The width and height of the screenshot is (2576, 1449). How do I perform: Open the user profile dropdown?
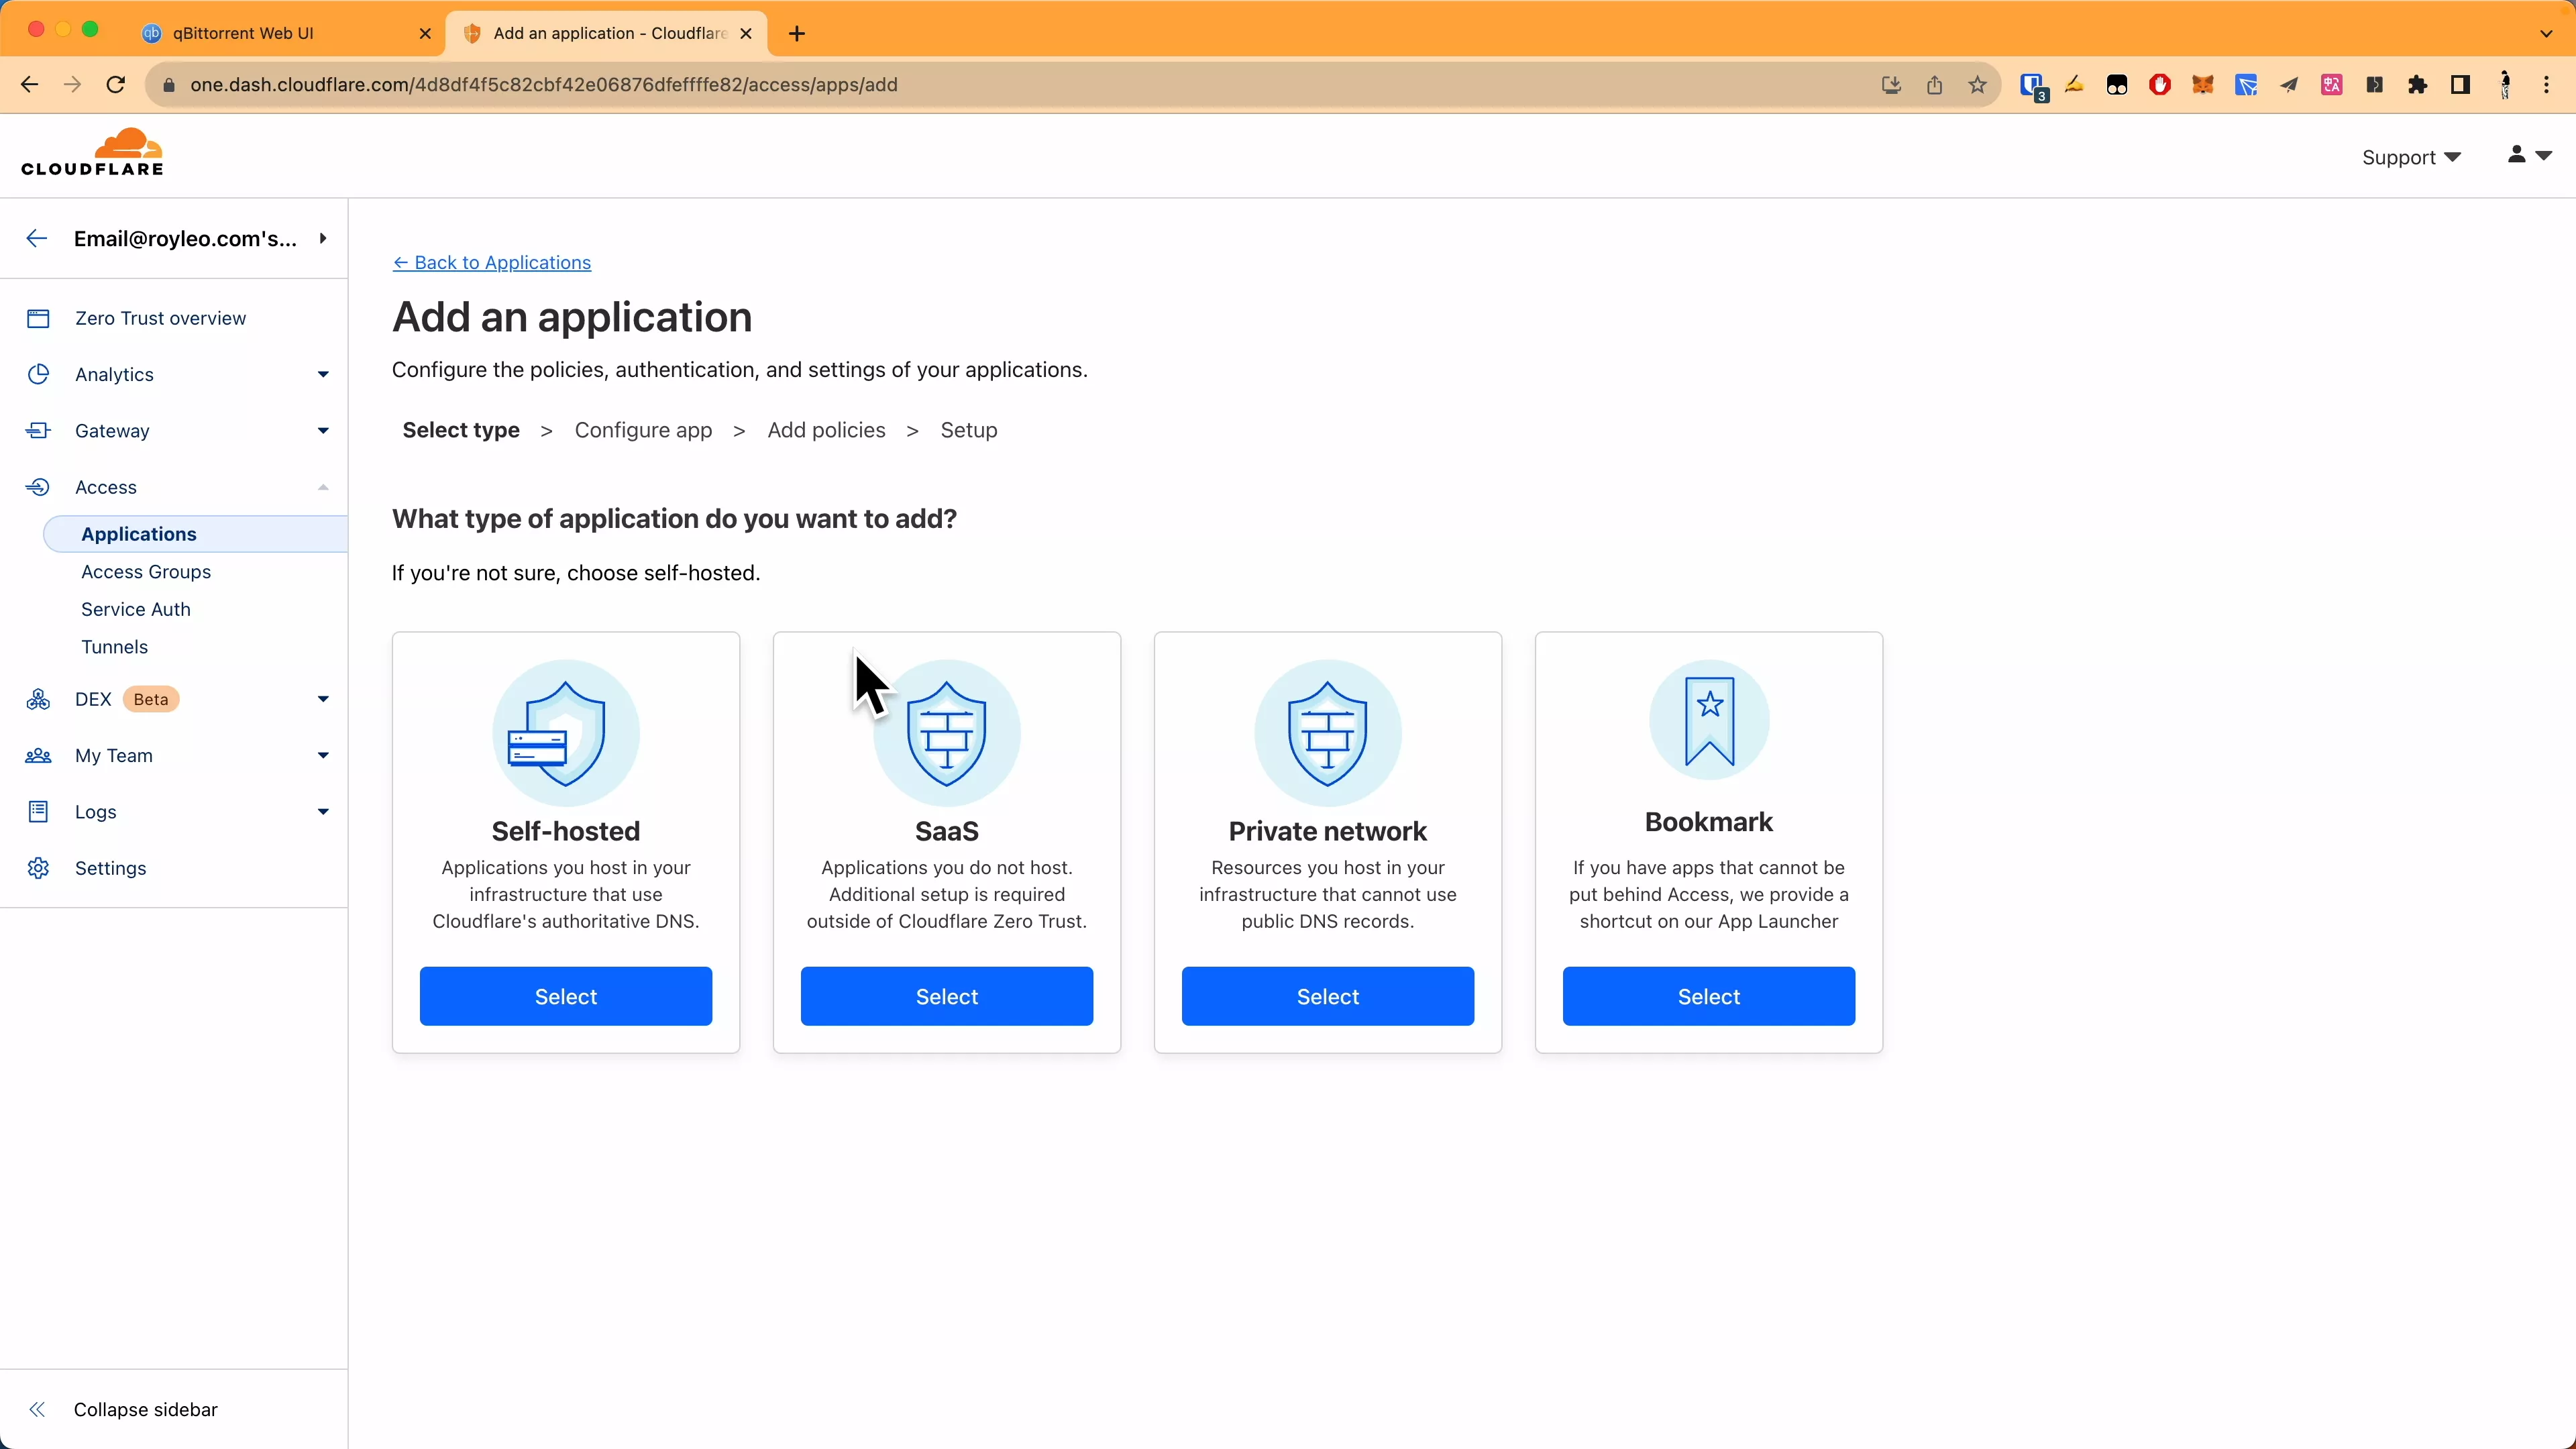click(x=2529, y=155)
